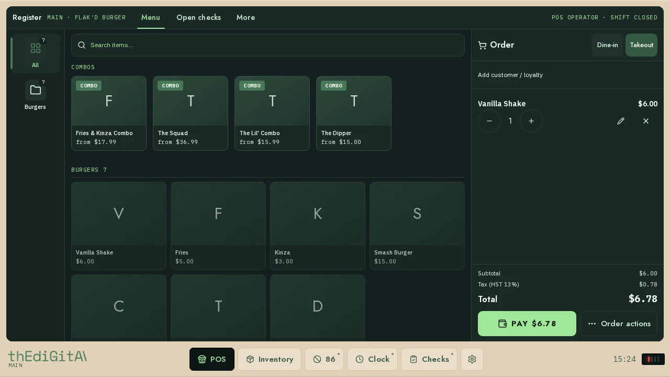Click the Total $6.78 amount

click(x=643, y=299)
